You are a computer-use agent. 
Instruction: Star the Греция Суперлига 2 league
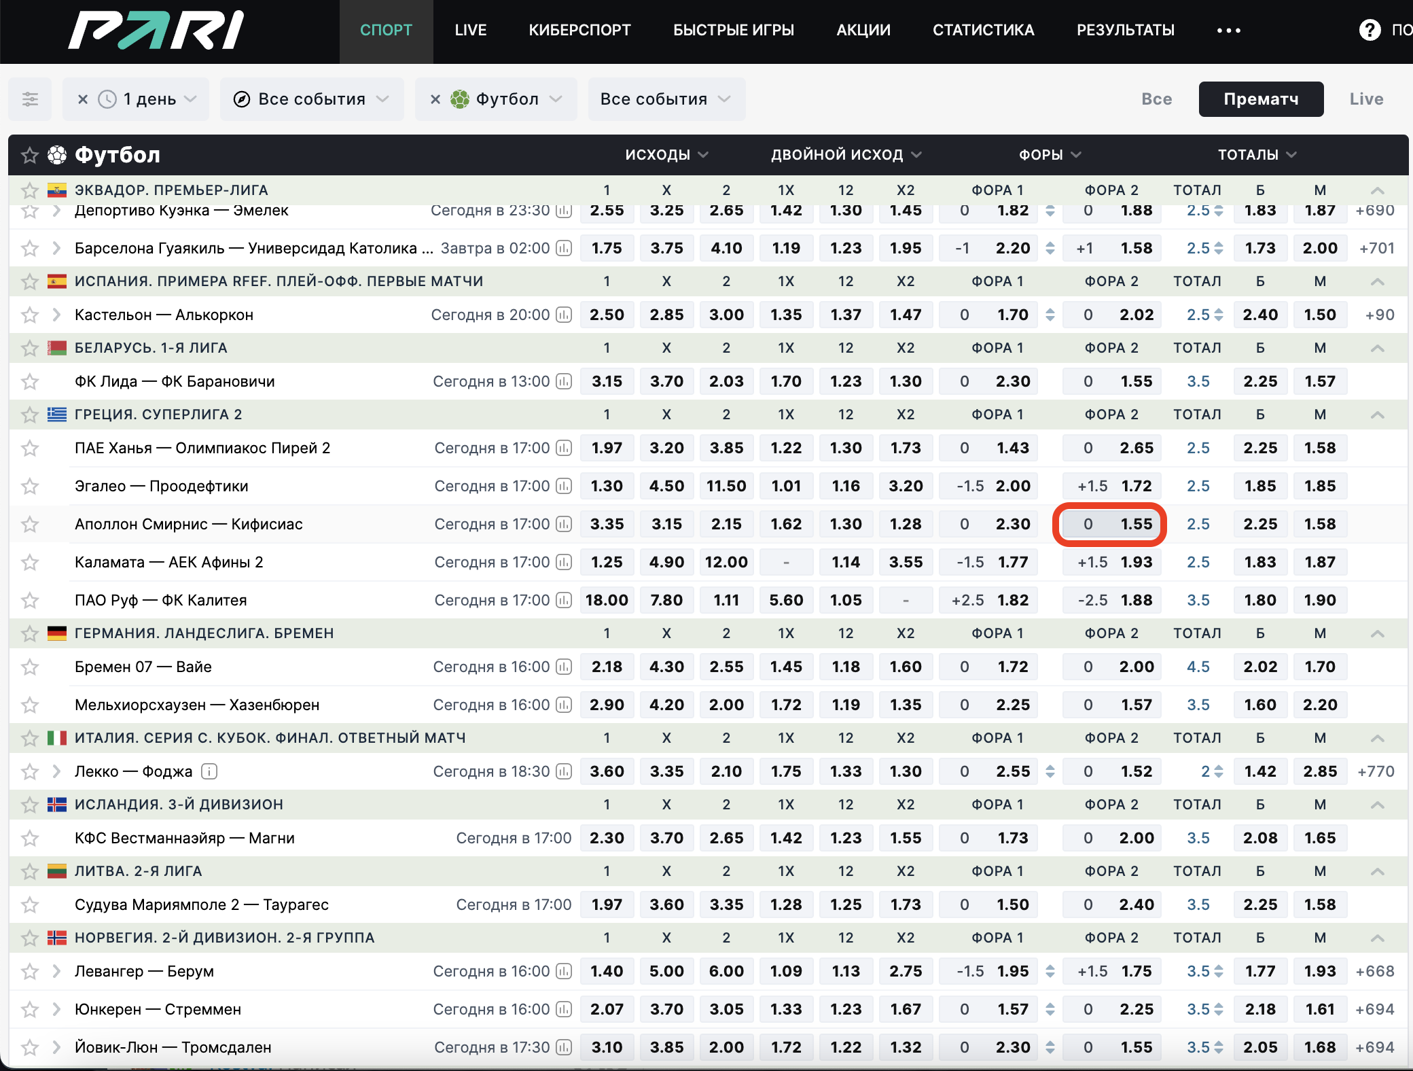click(30, 415)
